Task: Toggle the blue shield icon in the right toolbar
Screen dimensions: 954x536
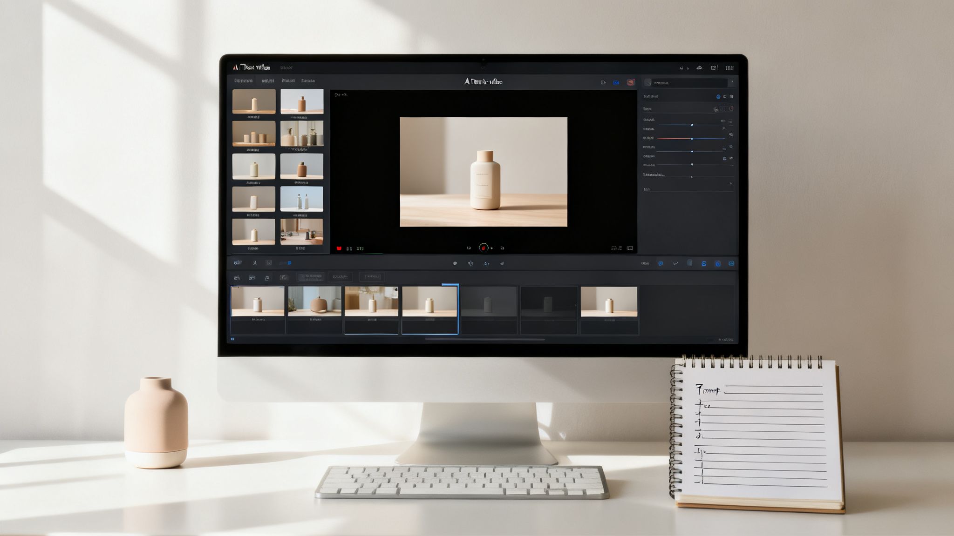Action: tap(661, 263)
